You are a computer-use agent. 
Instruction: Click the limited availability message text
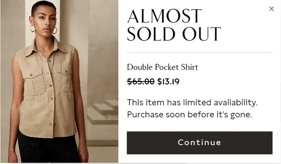tap(192, 102)
